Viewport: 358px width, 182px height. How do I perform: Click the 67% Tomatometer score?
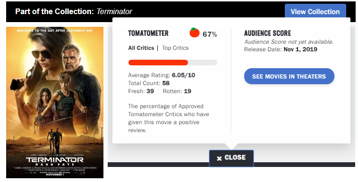coord(210,34)
